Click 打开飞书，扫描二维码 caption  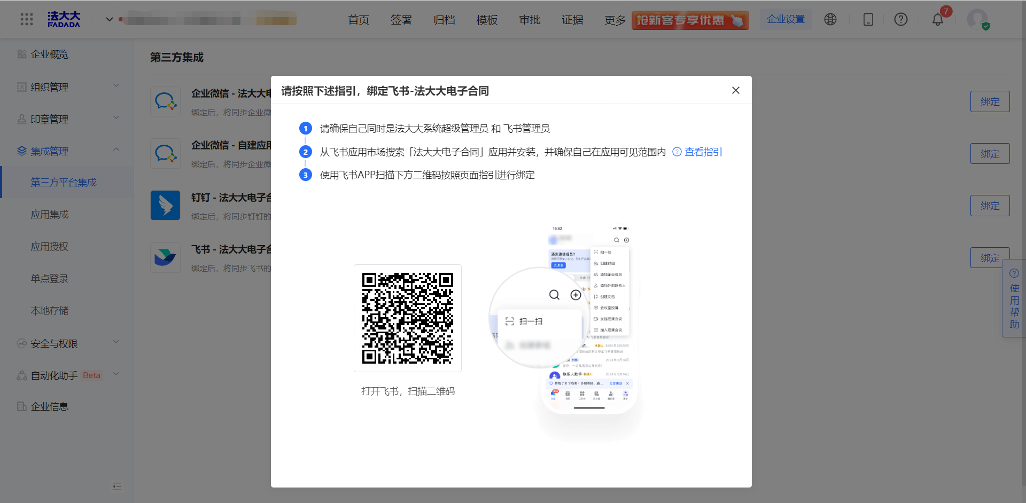[408, 391]
